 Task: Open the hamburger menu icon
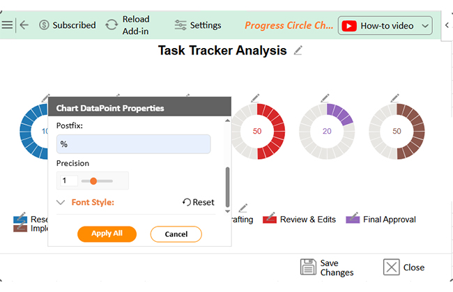pyautogui.click(x=7, y=25)
